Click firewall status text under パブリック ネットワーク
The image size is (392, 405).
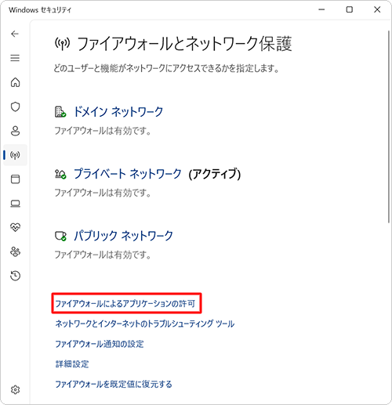[x=103, y=255]
